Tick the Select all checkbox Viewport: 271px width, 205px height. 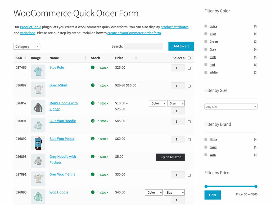click(x=189, y=58)
